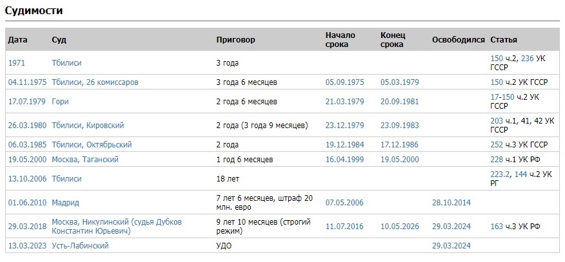Image resolution: width=565 pixels, height=262 pixels.
Task: Open the Гори court link
Action: tap(60, 102)
